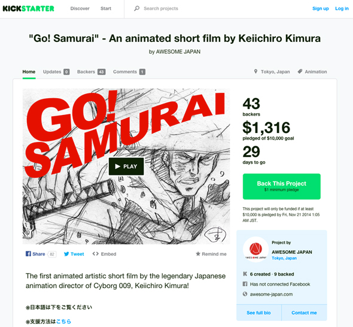Click the Facebook Share icon

(28, 254)
